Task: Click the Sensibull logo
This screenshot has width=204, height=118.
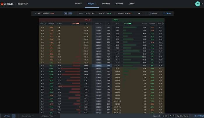Action: (x=8, y=4)
